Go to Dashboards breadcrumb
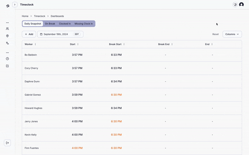 pos(57,16)
